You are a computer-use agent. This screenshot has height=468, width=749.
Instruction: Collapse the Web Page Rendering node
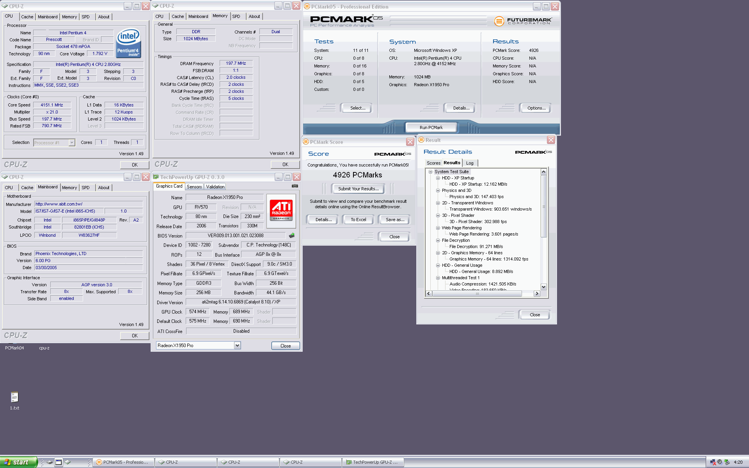pyautogui.click(x=438, y=228)
